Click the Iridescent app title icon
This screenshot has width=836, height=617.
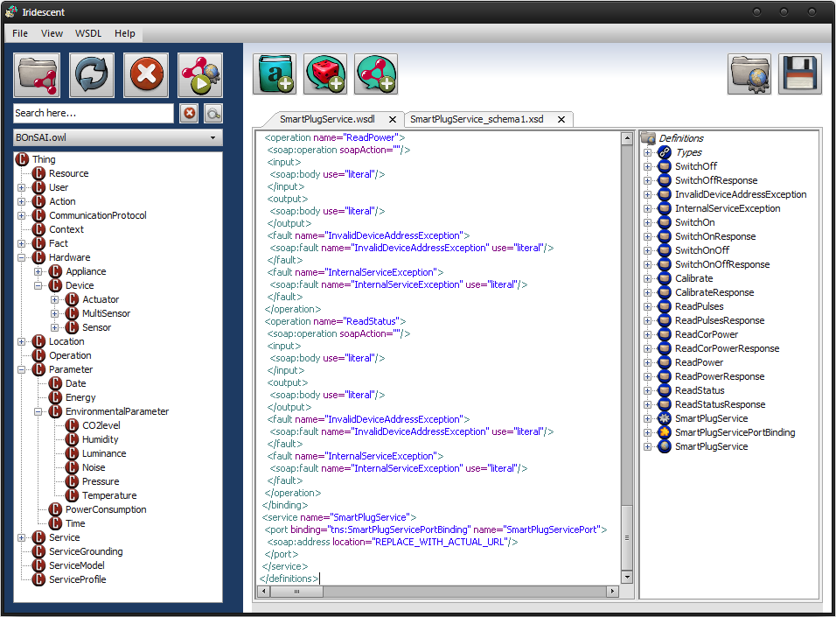pos(11,11)
